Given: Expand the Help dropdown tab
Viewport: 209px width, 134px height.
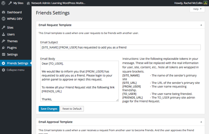Looking at the screenshot, I should [x=197, y=9].
